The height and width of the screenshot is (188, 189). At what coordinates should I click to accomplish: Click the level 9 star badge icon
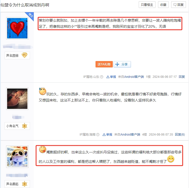(x=25, y=184)
